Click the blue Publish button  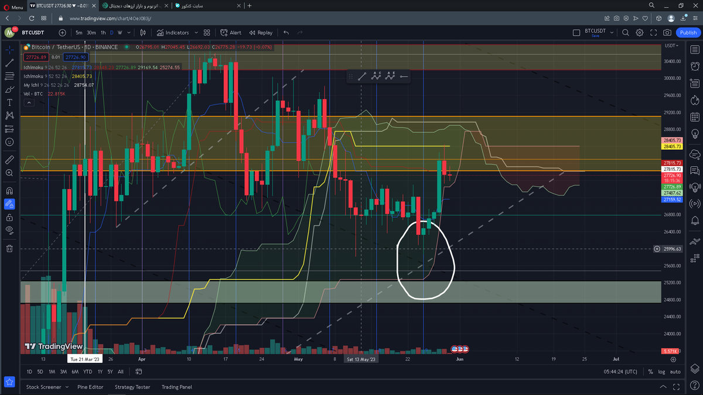(x=687, y=33)
